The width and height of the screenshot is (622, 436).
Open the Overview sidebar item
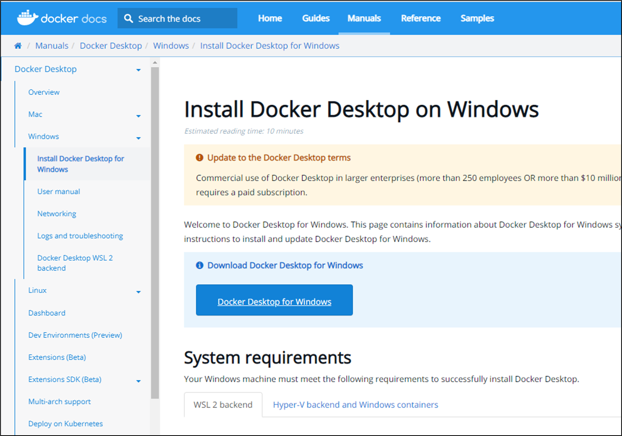coord(44,92)
